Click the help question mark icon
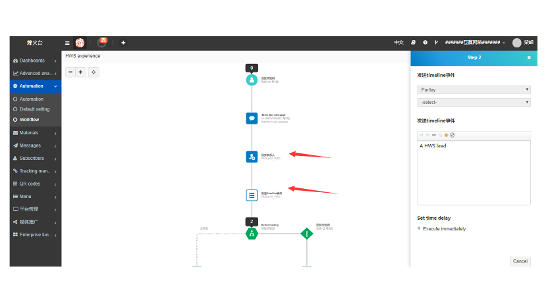This screenshot has height=308, width=548. pyautogui.click(x=425, y=43)
